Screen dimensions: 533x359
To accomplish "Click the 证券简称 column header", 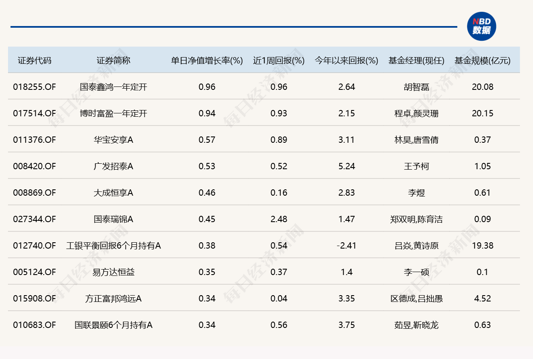I will (113, 60).
